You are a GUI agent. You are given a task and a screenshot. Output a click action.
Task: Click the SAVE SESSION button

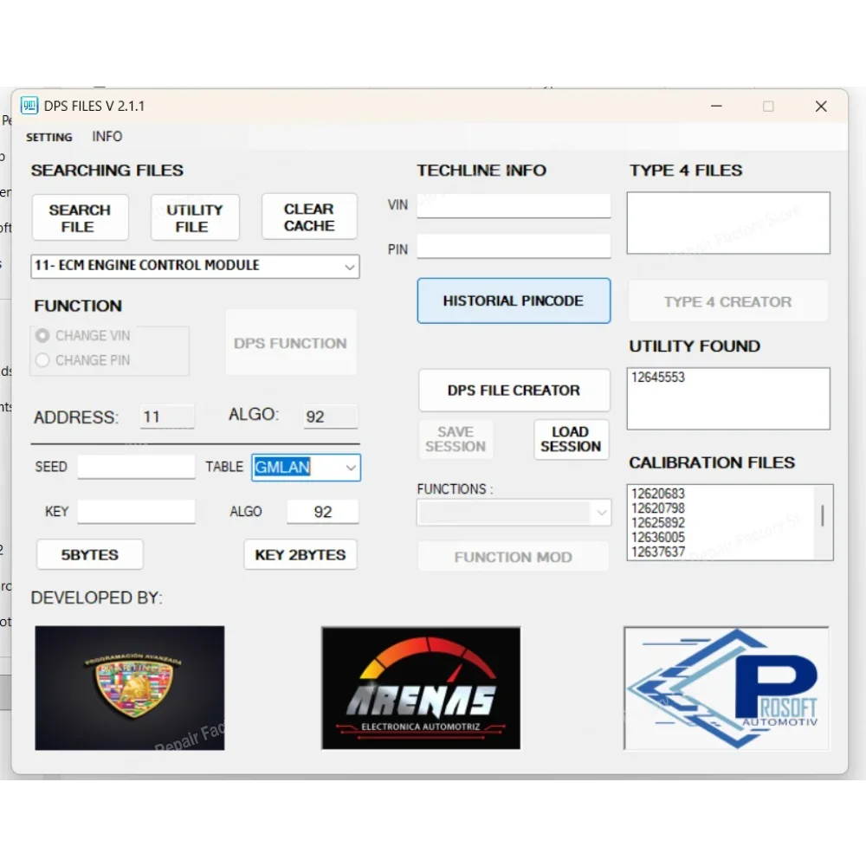pyautogui.click(x=456, y=439)
